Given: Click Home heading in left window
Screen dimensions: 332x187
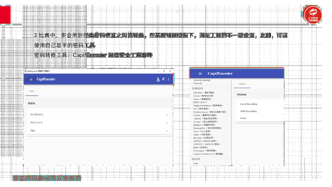Looking at the screenshot, I should (32, 103).
